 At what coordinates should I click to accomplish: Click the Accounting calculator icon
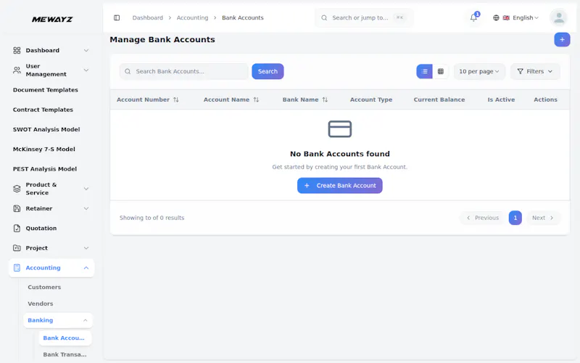coord(17,268)
